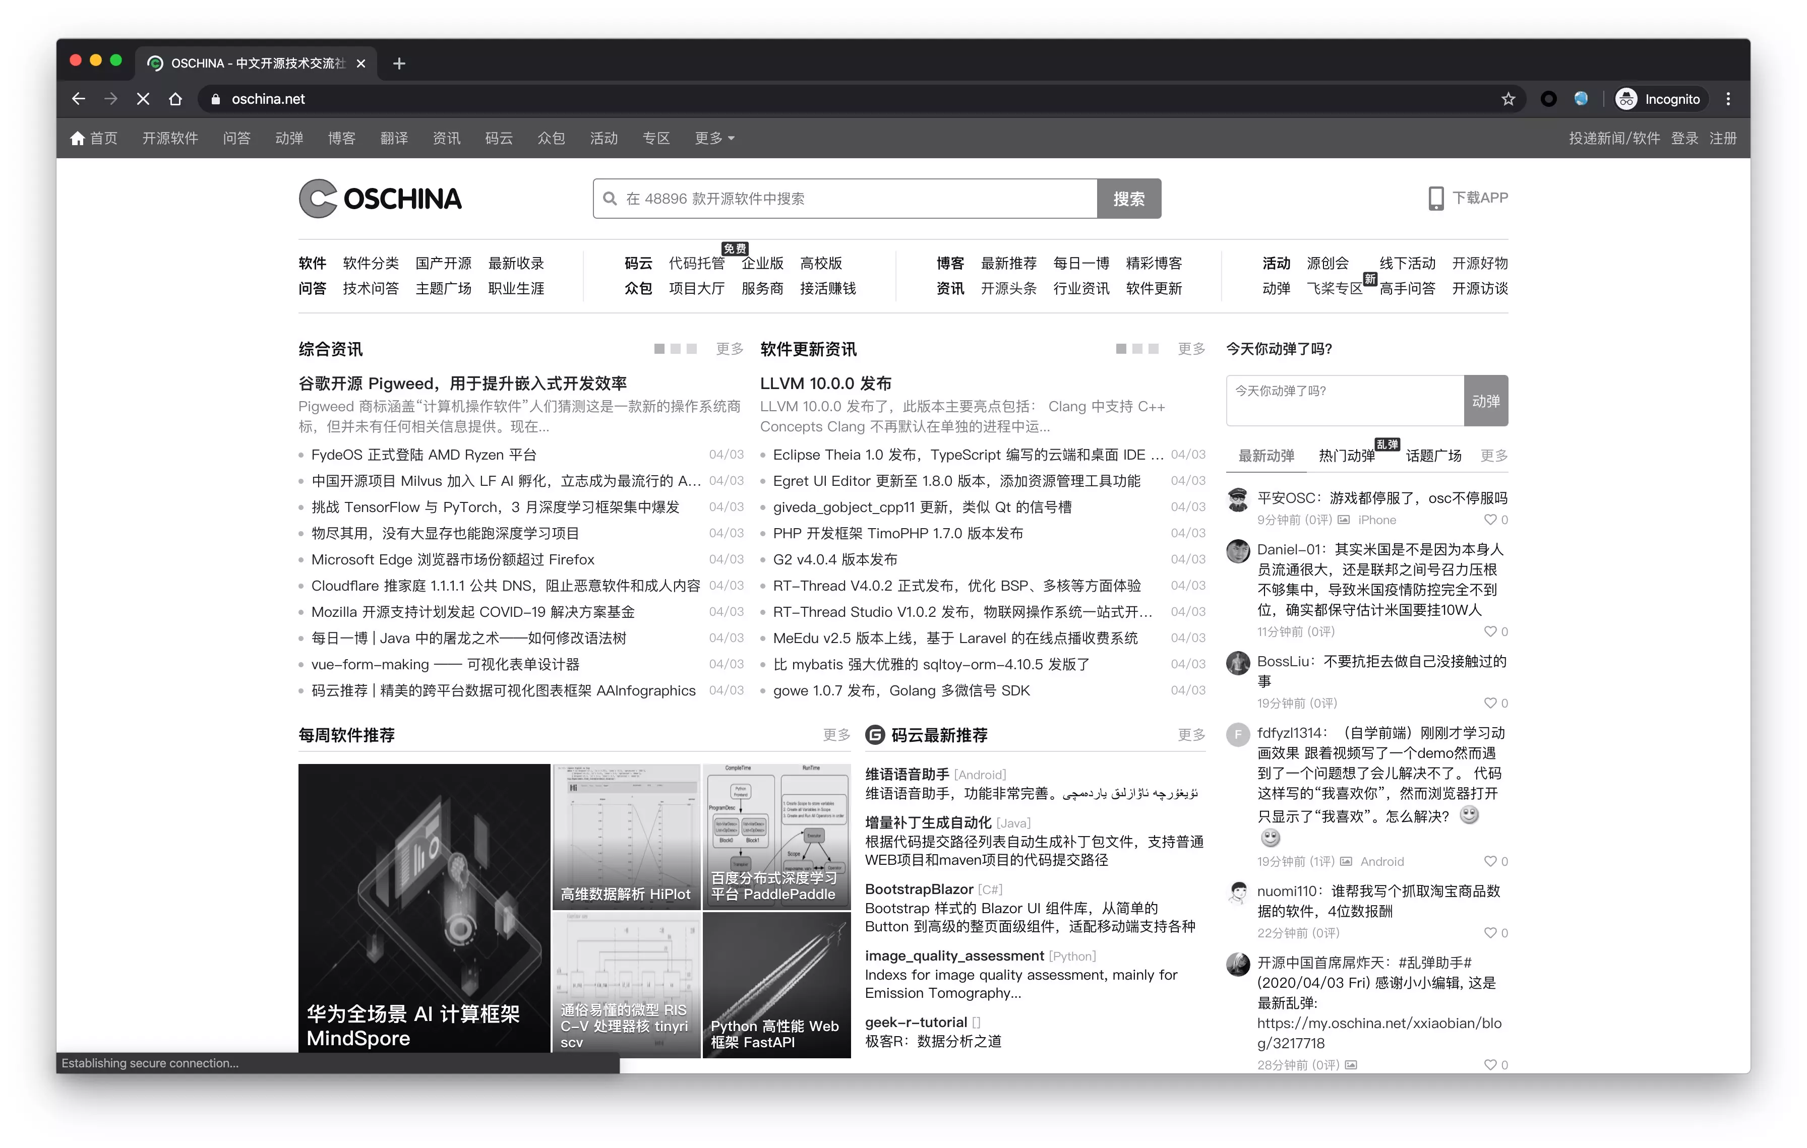Open 谷歌开源 Pigweed headline

462,384
